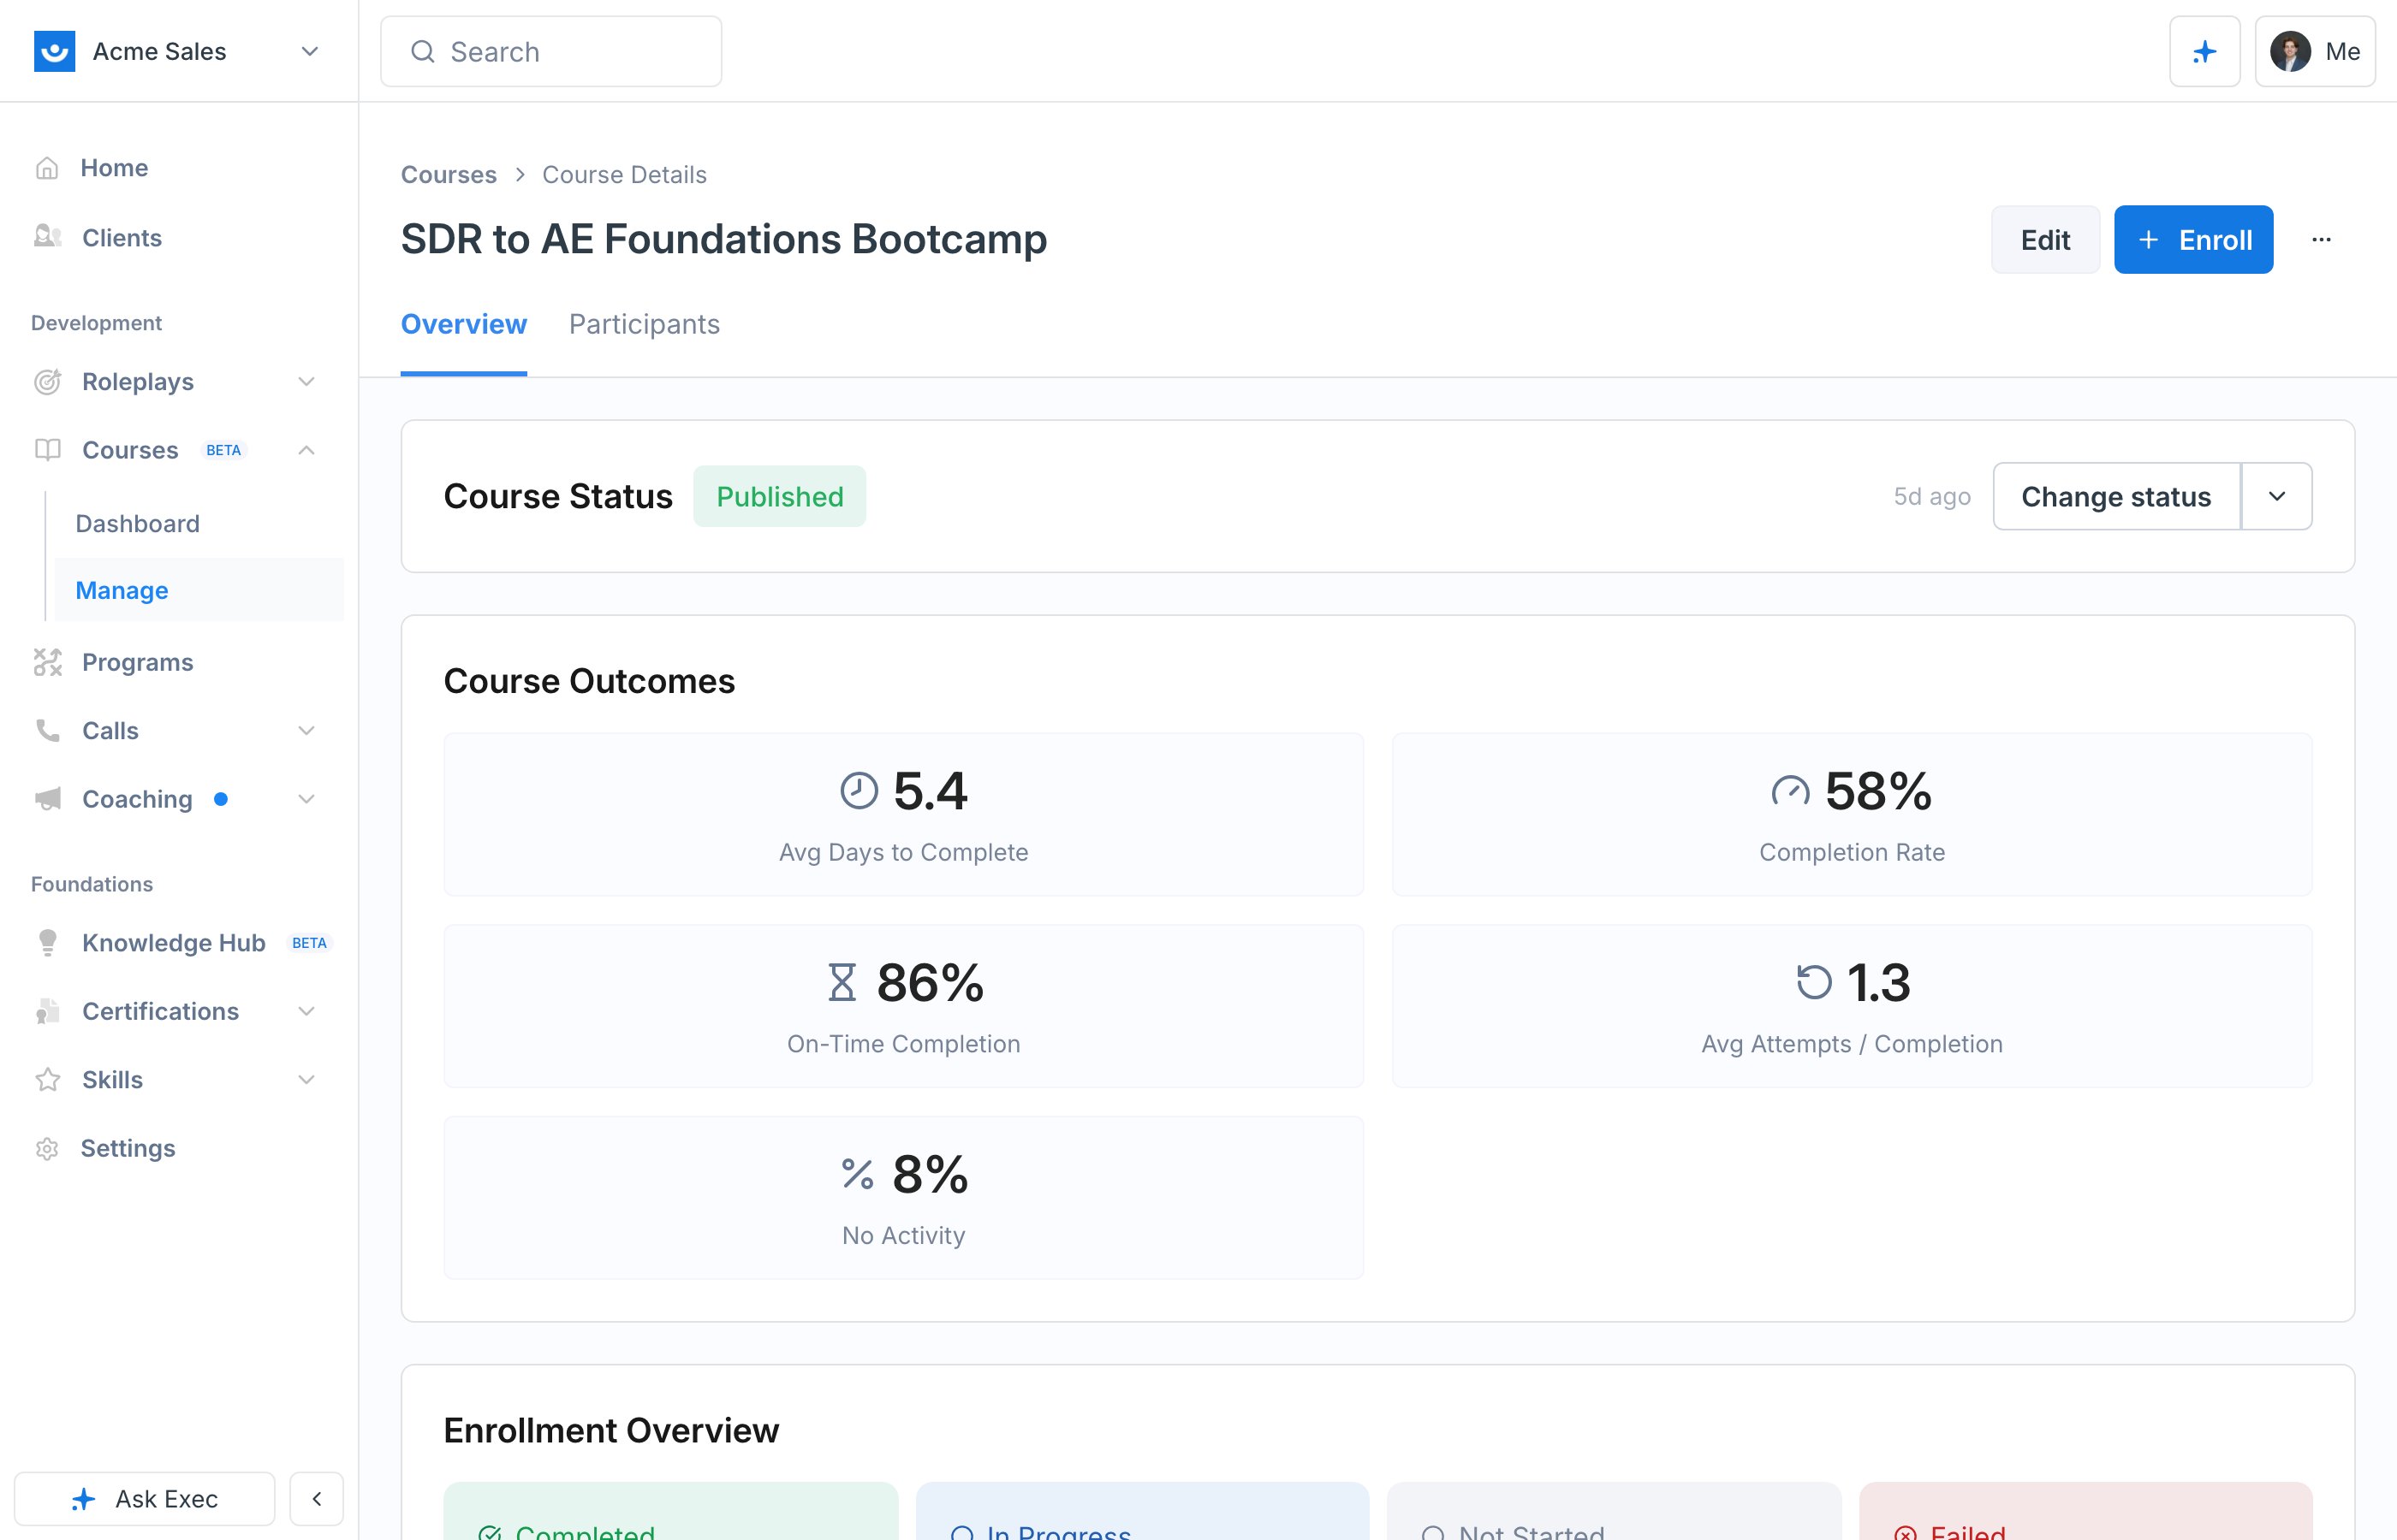The image size is (2397, 1540).
Task: Click the Knowledge Hub lightbulb icon
Action: click(x=47, y=942)
